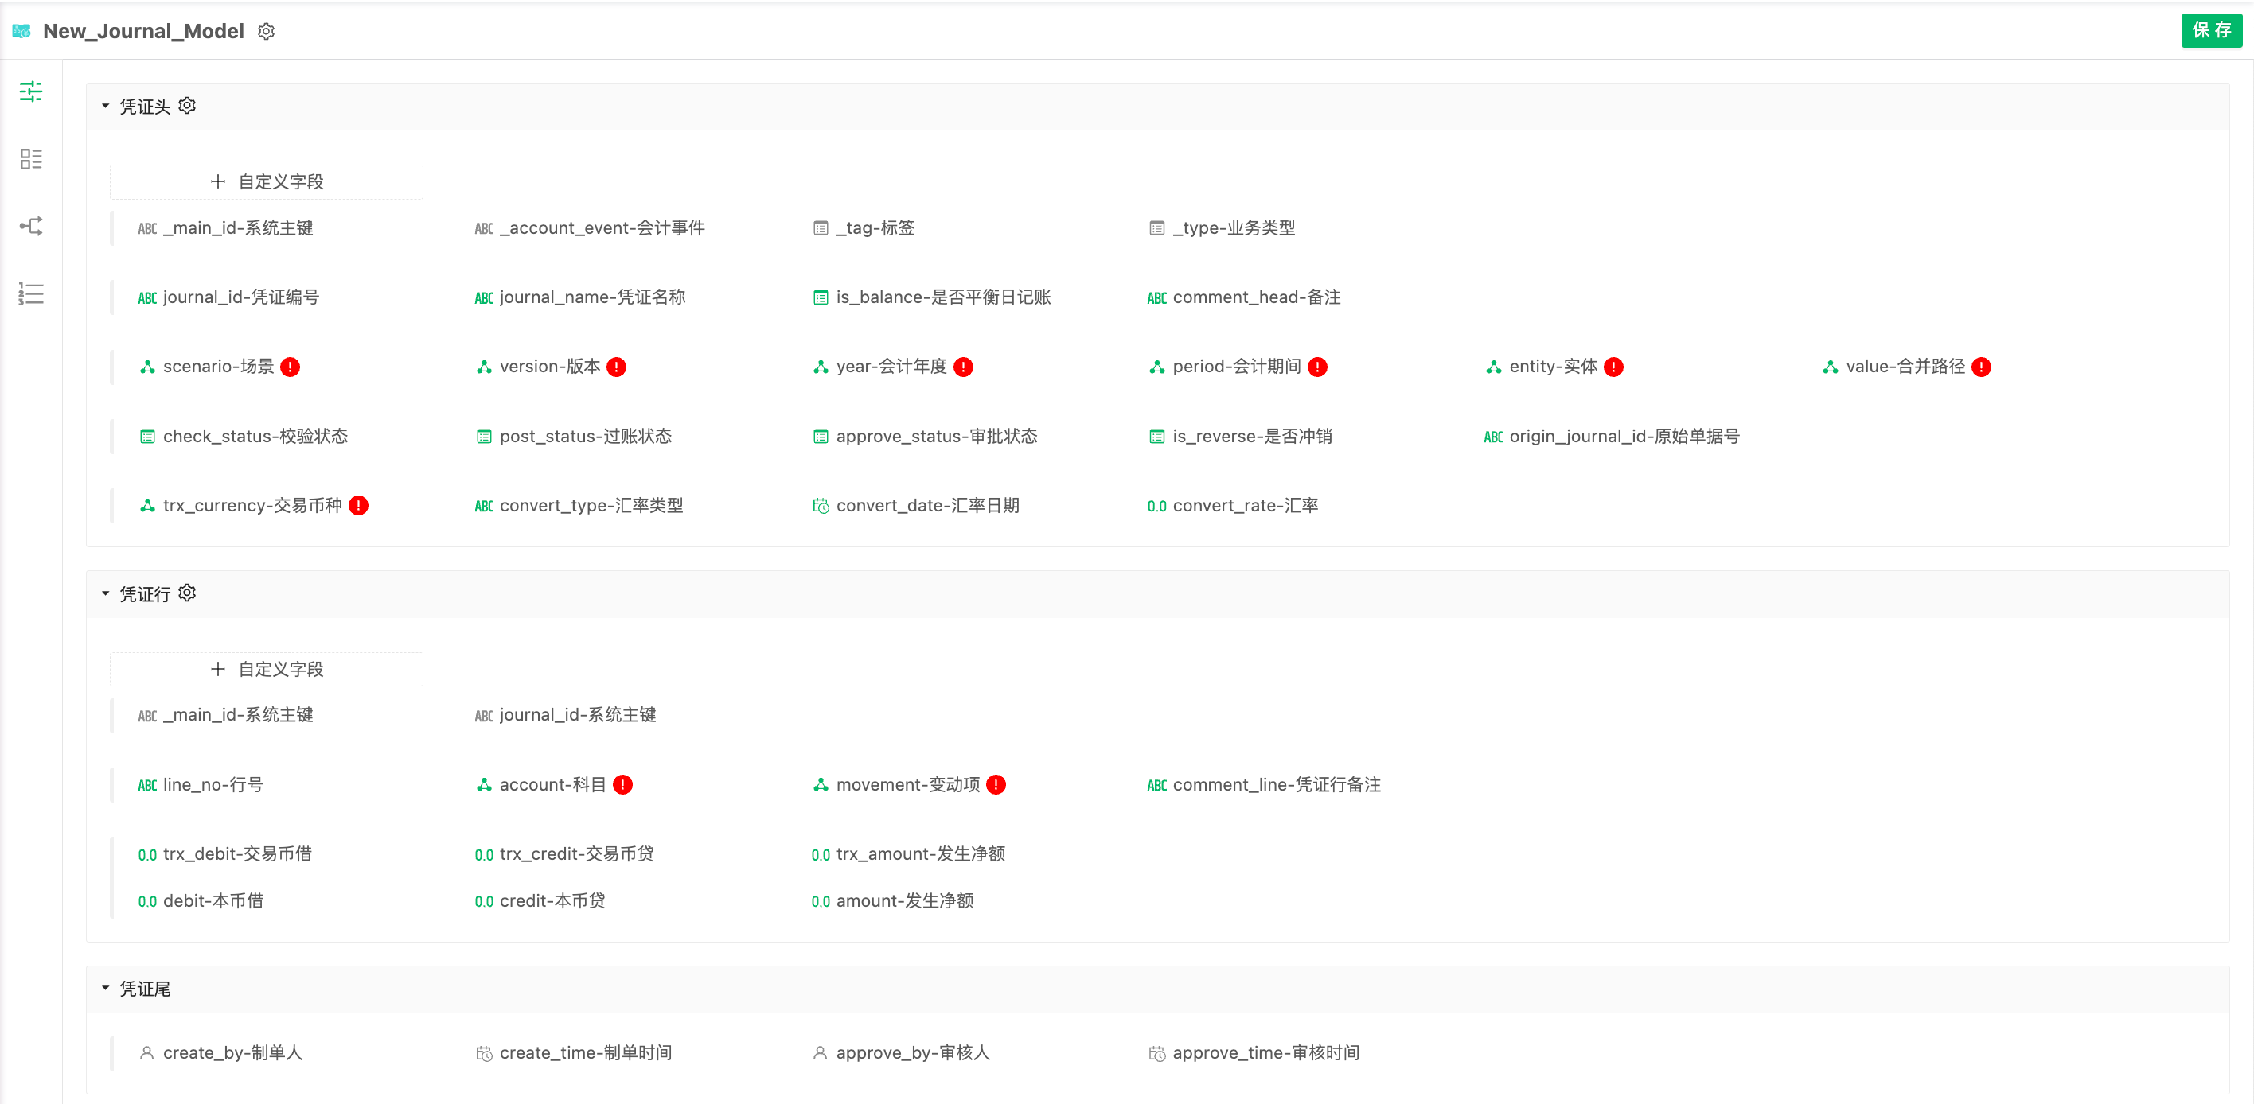This screenshot has width=2254, height=1104.
Task: Open the grid list view sidebar icon
Action: [30, 159]
